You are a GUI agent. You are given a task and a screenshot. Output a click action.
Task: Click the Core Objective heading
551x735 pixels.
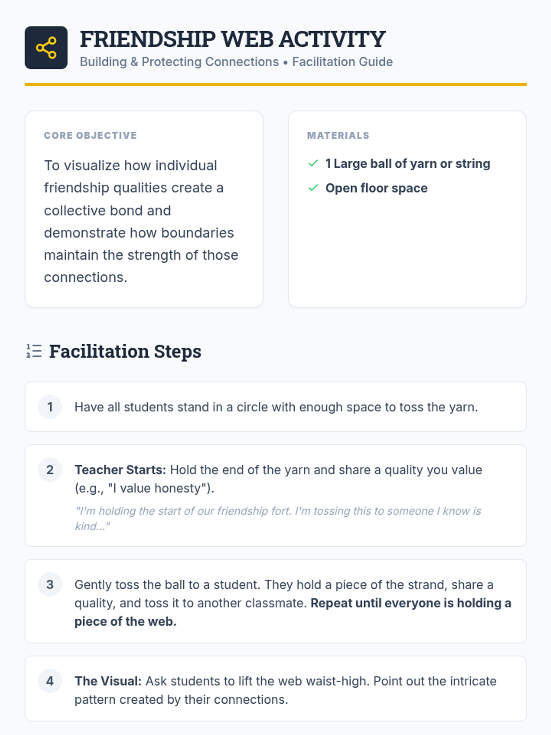pyautogui.click(x=90, y=136)
